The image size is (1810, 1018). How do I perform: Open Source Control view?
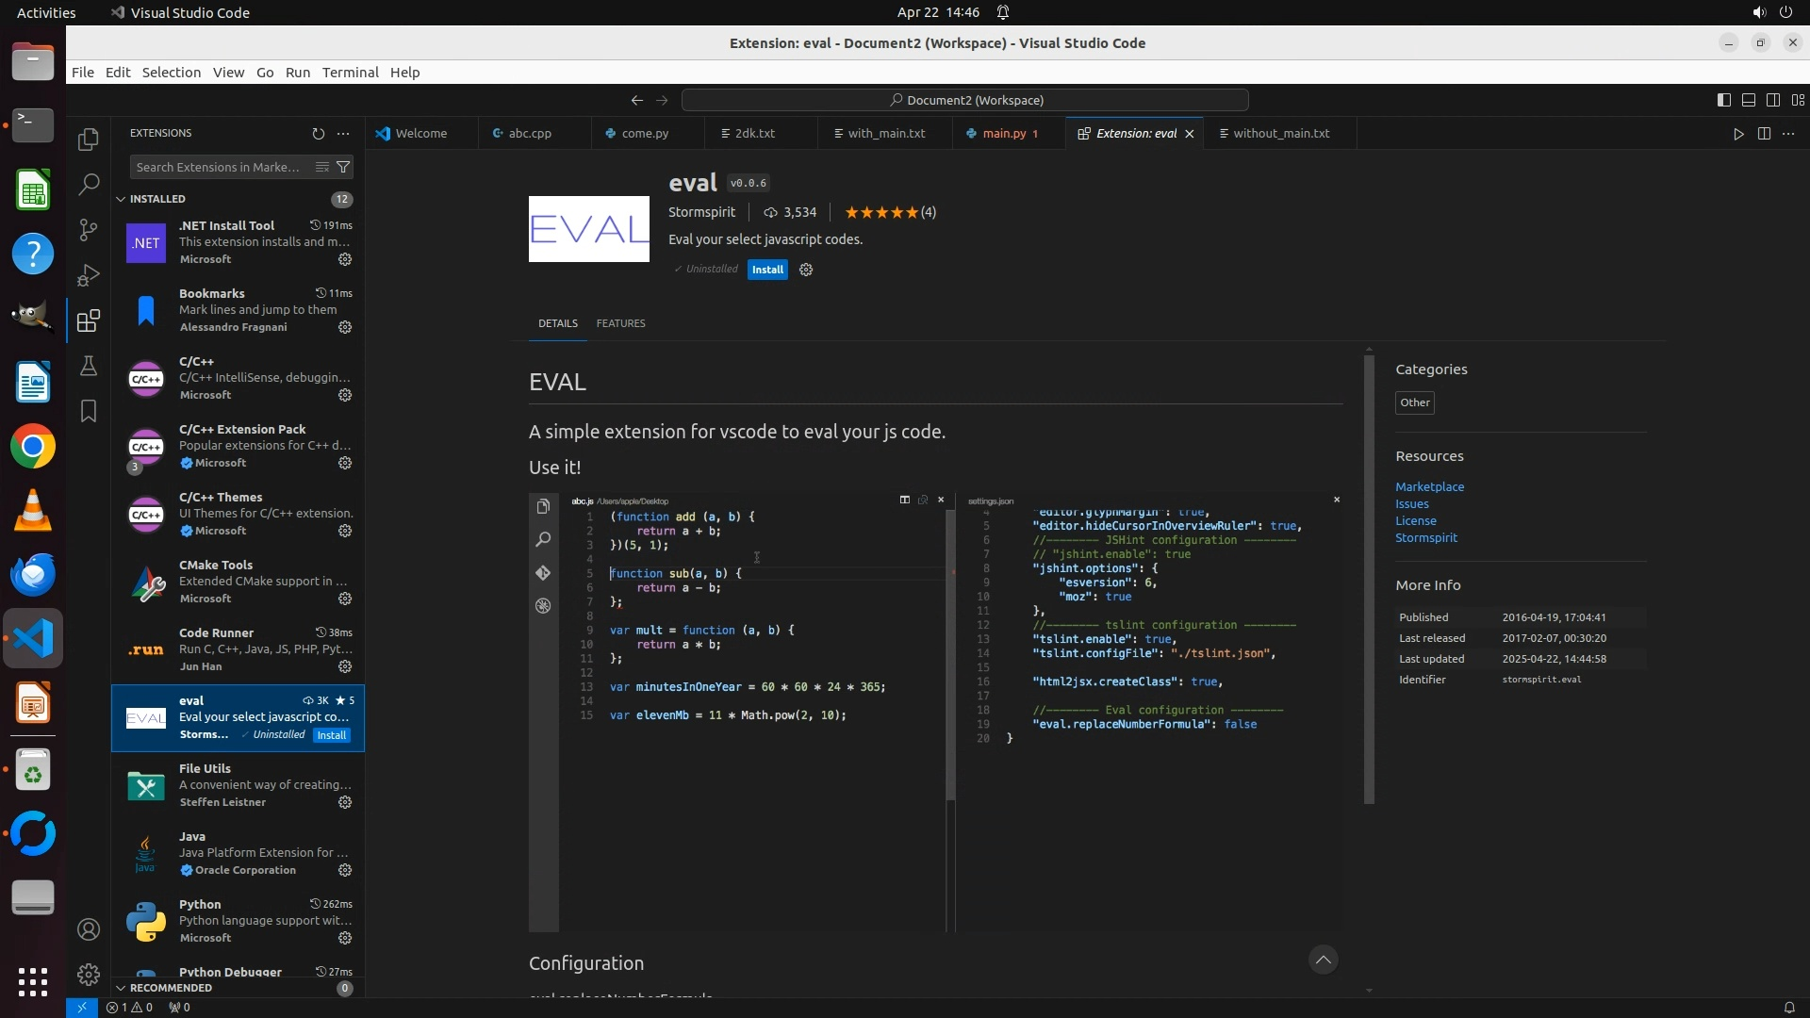(x=89, y=229)
